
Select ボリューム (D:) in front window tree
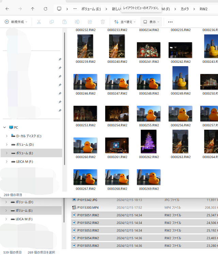(x=22, y=144)
